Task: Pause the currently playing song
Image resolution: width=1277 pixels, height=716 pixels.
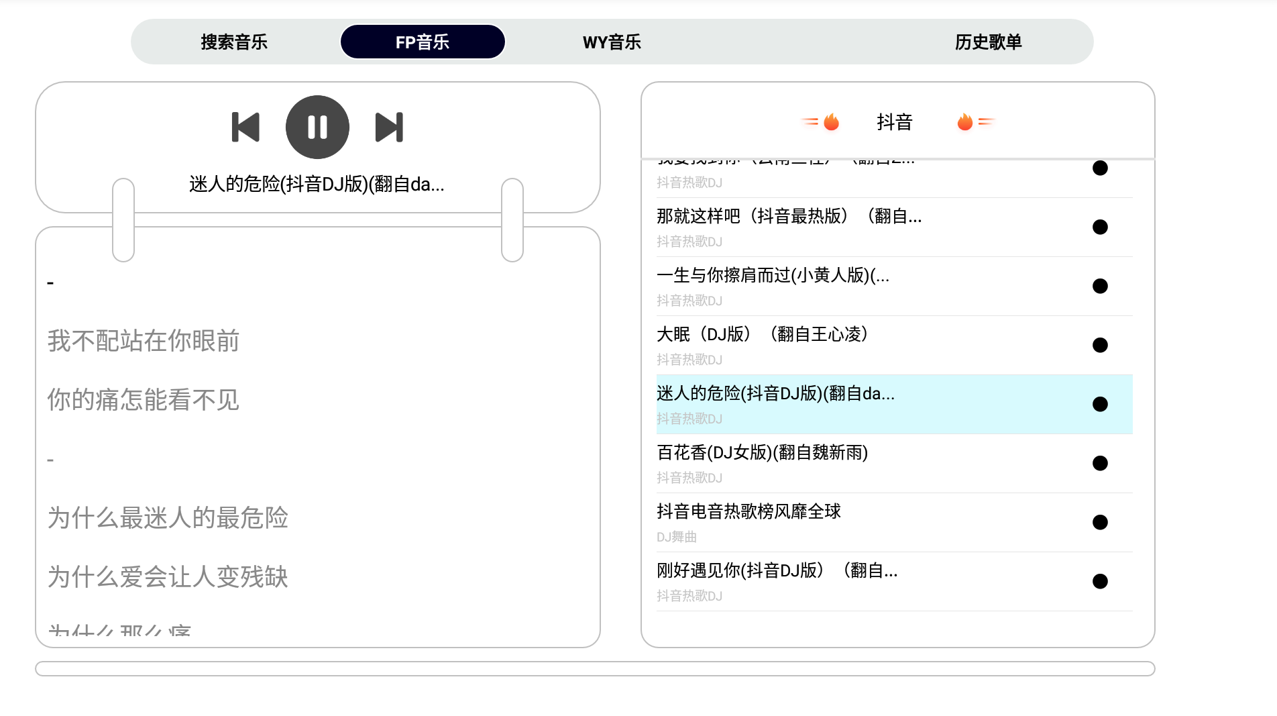Action: click(x=317, y=127)
